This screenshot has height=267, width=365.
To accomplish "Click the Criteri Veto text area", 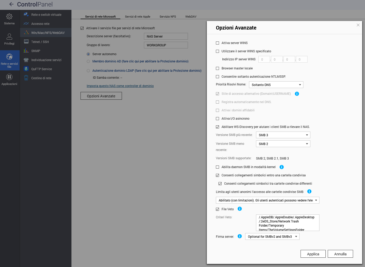I will (287, 223).
